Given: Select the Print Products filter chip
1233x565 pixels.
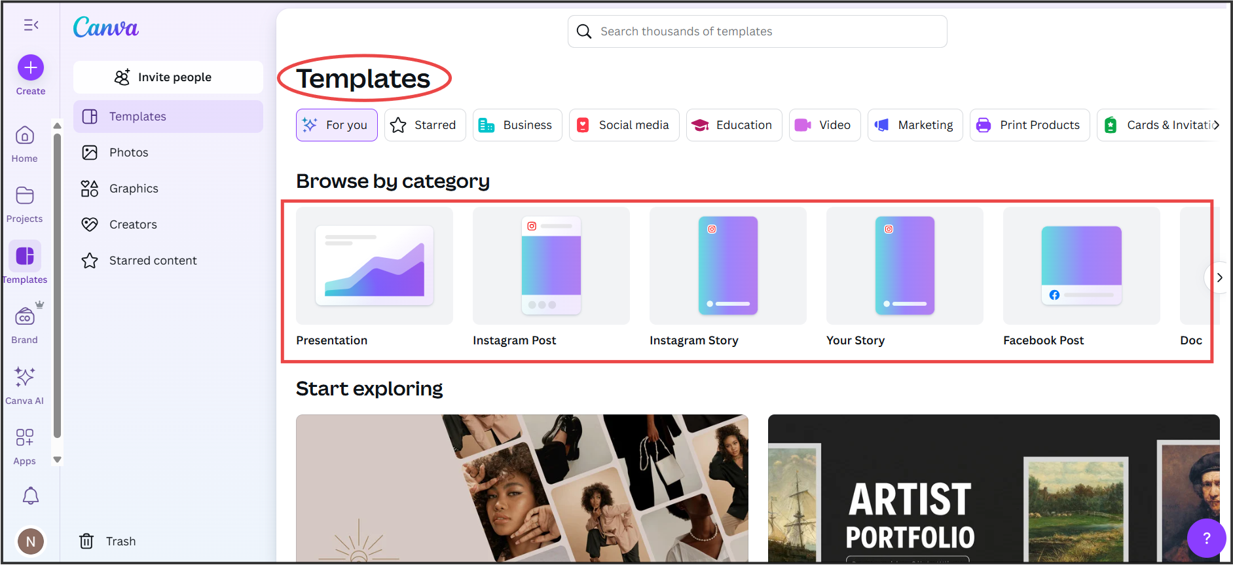Looking at the screenshot, I should (x=1029, y=125).
